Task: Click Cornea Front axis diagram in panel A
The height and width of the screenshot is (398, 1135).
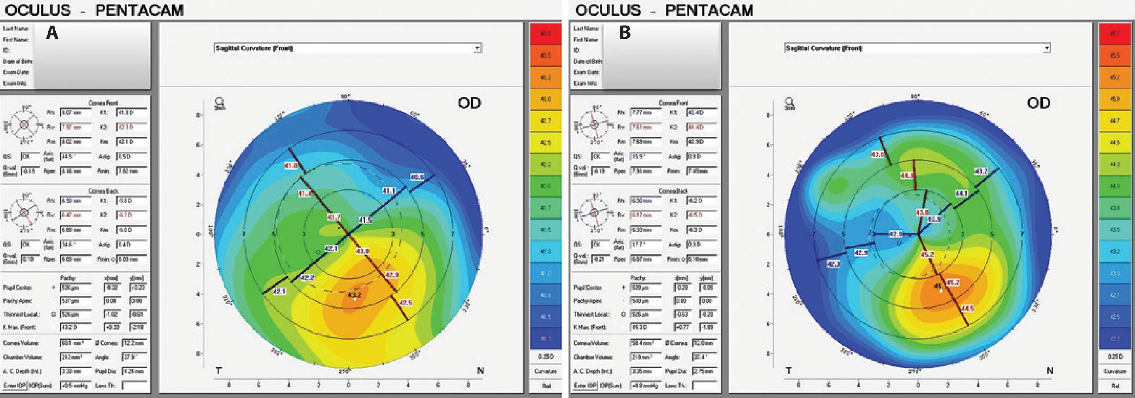Action: point(24,125)
